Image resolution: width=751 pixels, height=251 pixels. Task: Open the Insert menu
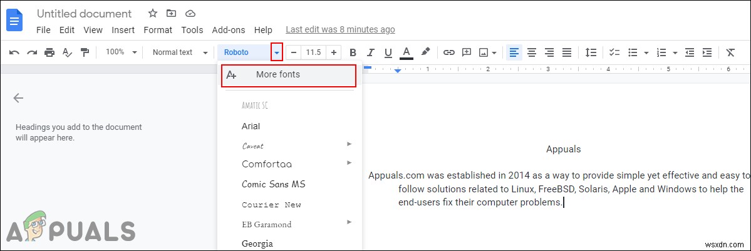[123, 29]
